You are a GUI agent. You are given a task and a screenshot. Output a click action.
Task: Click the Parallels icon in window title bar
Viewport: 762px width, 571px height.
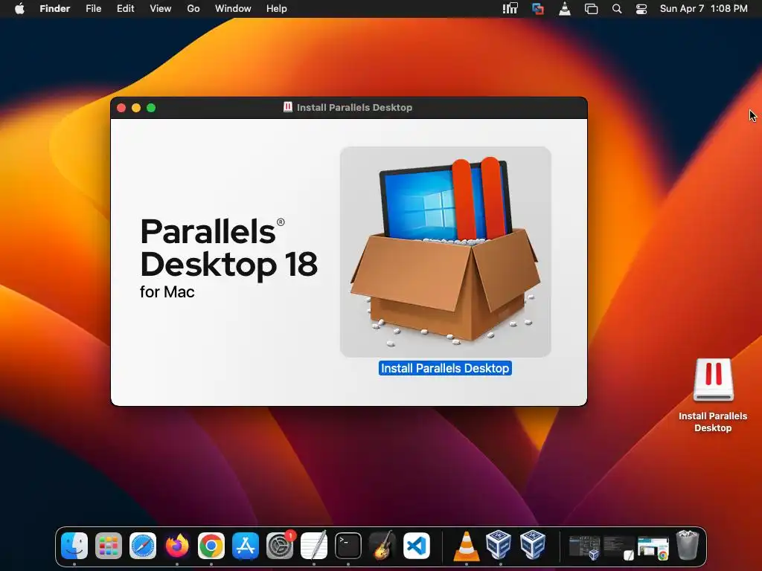tap(288, 107)
